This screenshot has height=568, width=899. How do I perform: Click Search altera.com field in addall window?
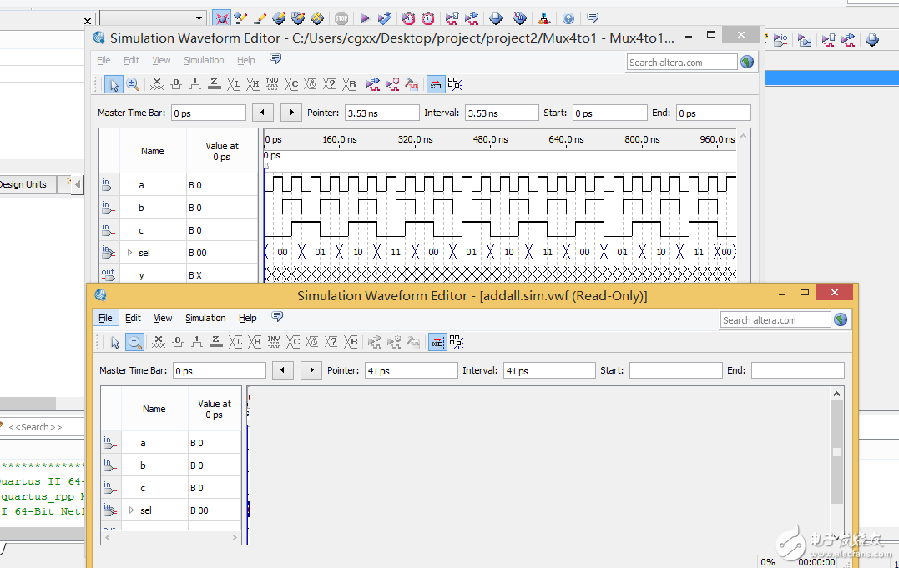pos(775,320)
